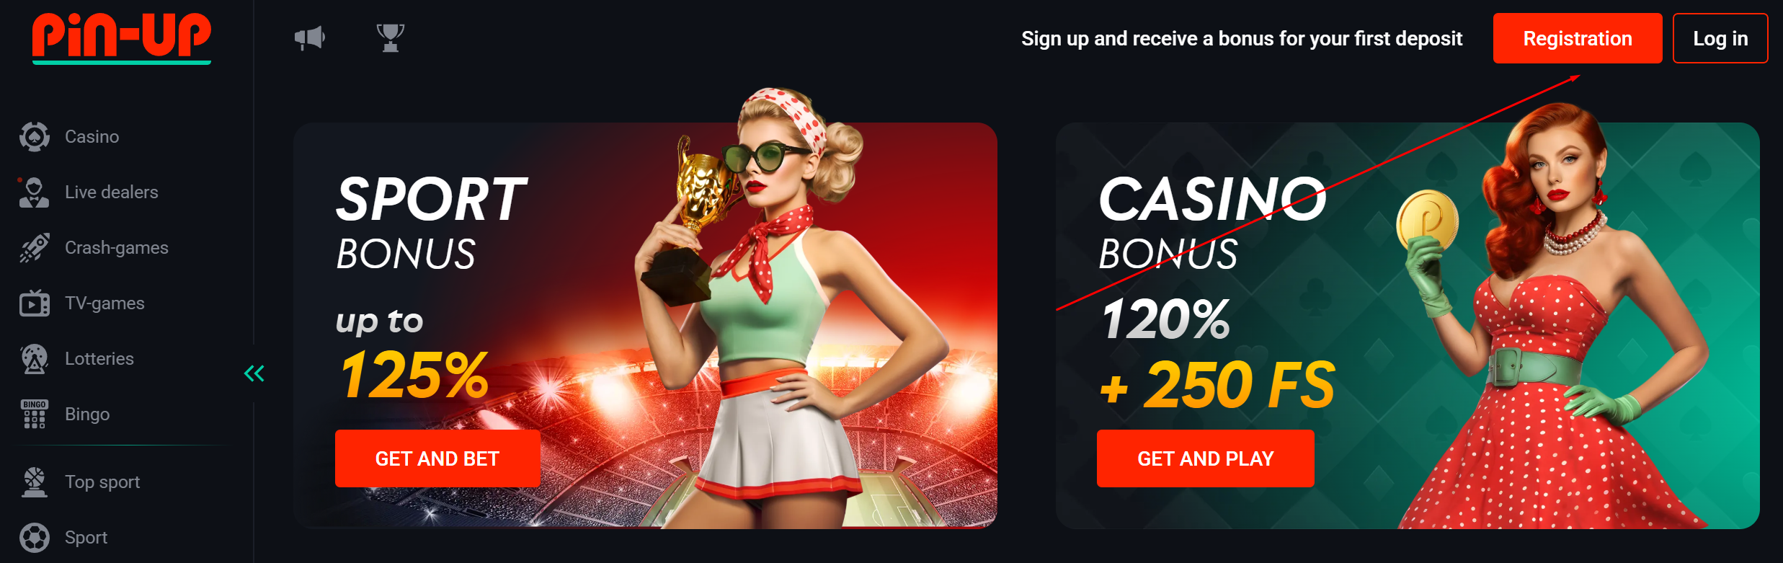Image resolution: width=1783 pixels, height=563 pixels.
Task: Click the Top sport trophy-ball icon
Action: pos(35,482)
